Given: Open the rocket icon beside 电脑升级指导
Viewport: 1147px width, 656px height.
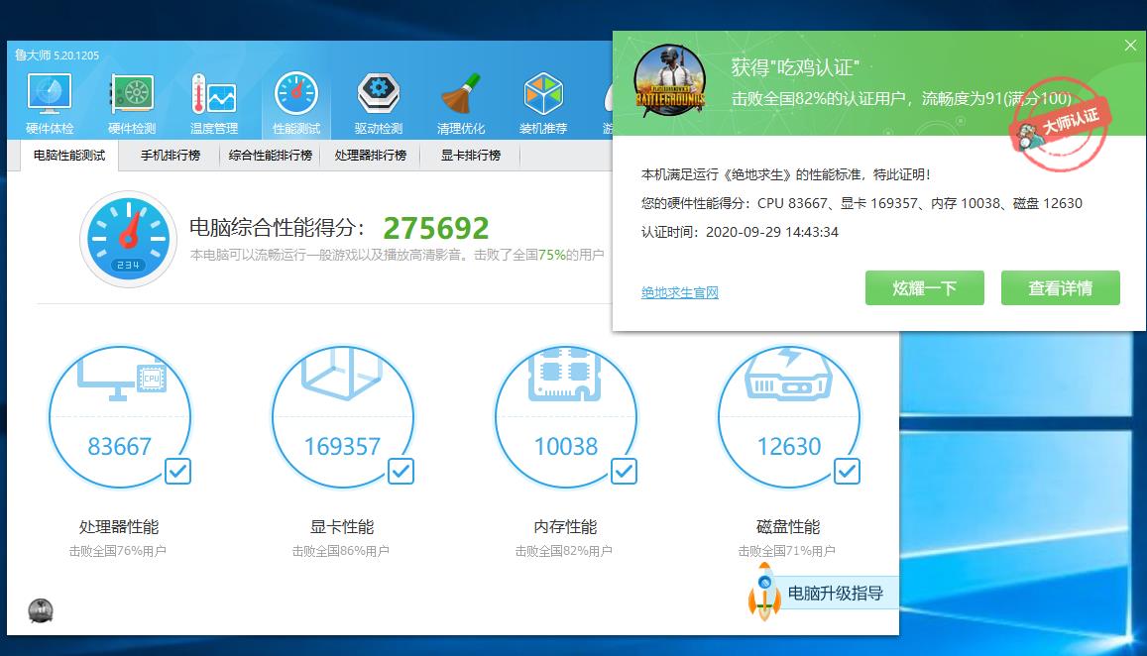Looking at the screenshot, I should (x=763, y=593).
